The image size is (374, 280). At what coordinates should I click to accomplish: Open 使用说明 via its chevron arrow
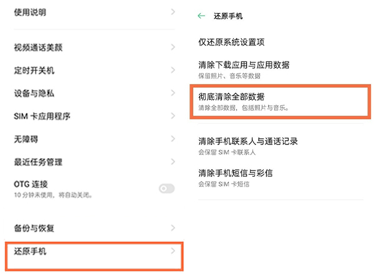[x=173, y=12]
